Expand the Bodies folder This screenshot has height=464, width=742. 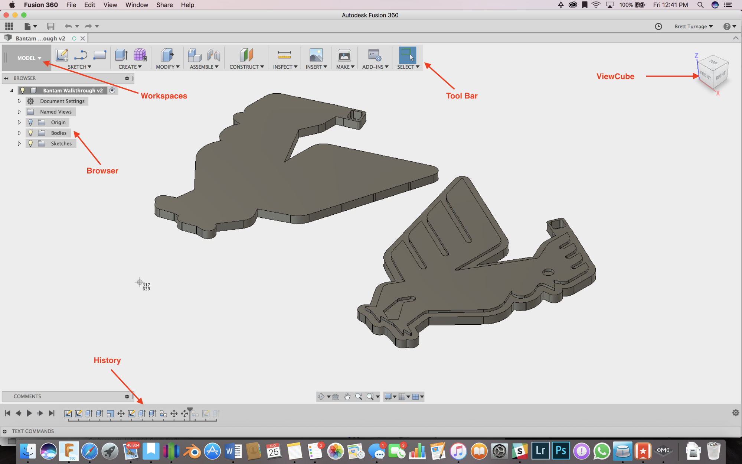pyautogui.click(x=19, y=133)
